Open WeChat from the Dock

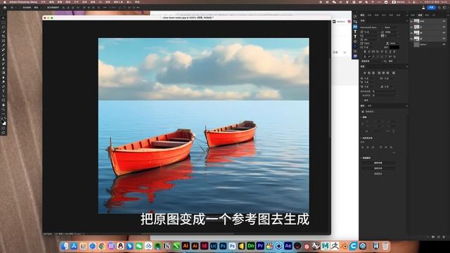click(139, 246)
